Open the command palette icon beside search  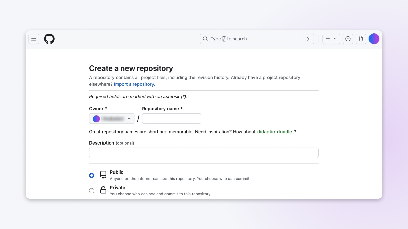click(x=309, y=39)
